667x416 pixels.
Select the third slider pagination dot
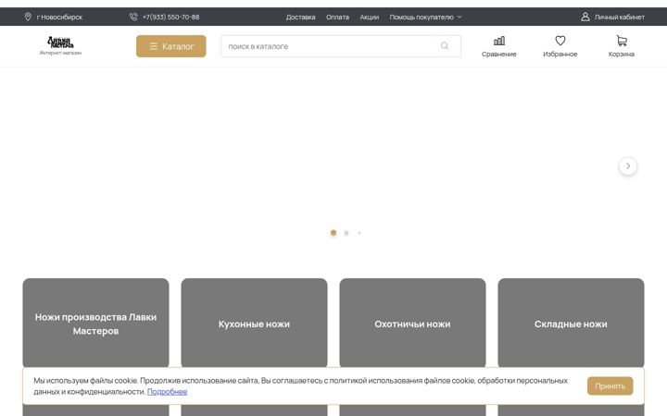coord(359,233)
